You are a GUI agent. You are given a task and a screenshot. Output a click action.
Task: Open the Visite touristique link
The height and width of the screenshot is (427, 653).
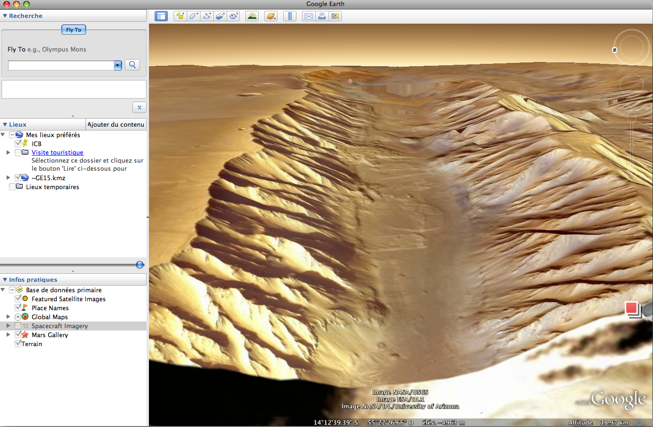point(57,152)
